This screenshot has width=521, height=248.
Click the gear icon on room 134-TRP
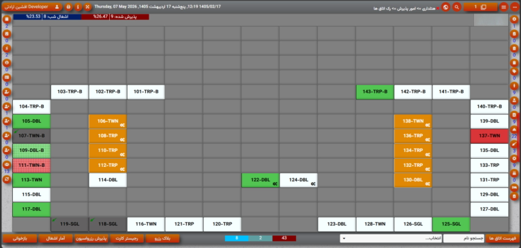click(x=428, y=155)
